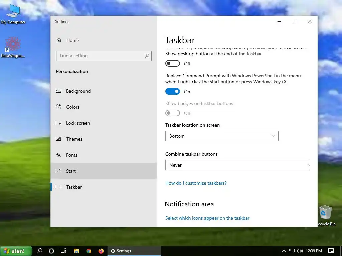
Task: Open the Action Center notification icon
Action: pos(331,251)
